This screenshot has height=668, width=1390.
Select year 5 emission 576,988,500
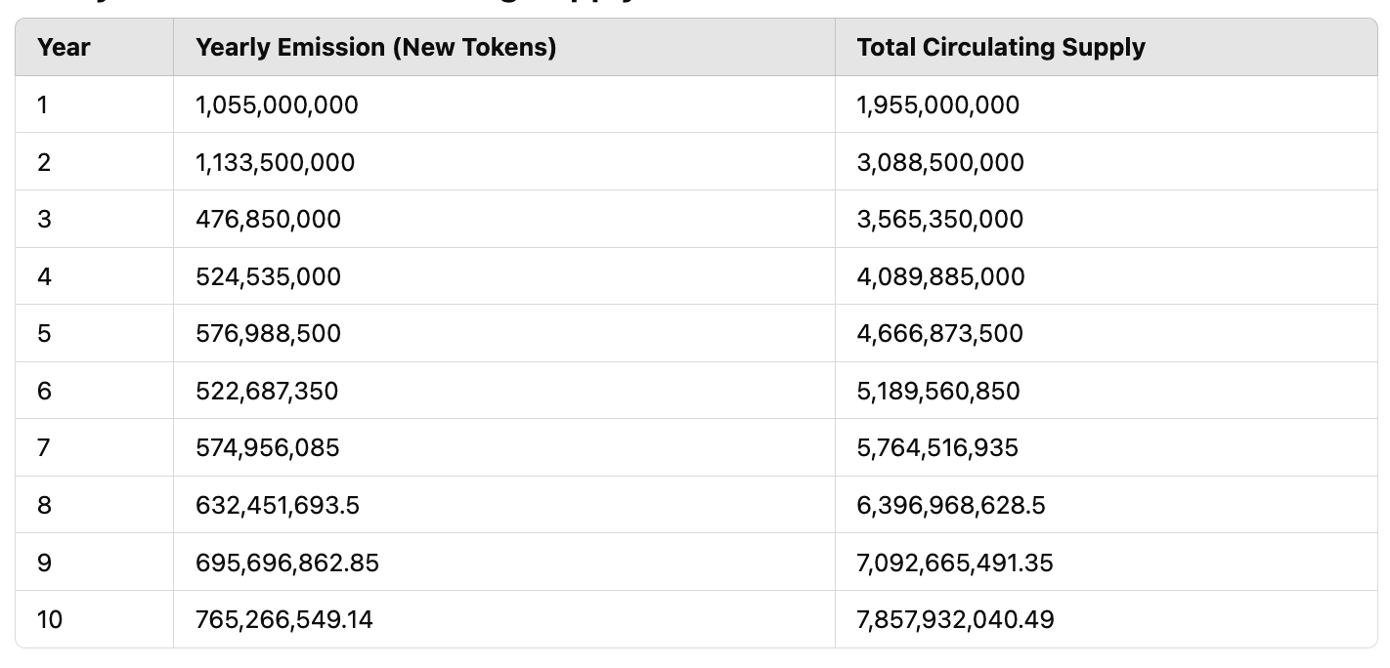(269, 333)
